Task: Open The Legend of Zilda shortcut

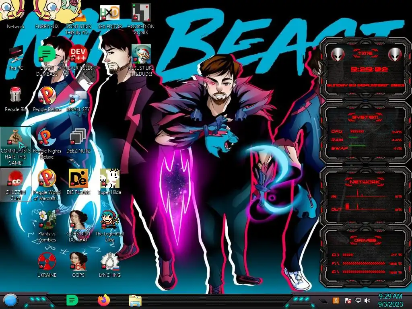Action: point(109,227)
